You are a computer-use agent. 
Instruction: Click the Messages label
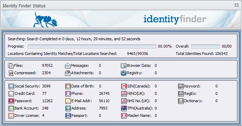click(x=80, y=65)
